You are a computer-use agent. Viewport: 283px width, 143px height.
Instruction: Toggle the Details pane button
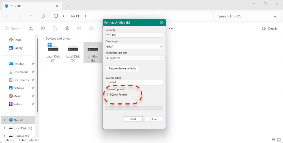270,28
